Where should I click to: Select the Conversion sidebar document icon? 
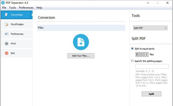click(x=6, y=15)
